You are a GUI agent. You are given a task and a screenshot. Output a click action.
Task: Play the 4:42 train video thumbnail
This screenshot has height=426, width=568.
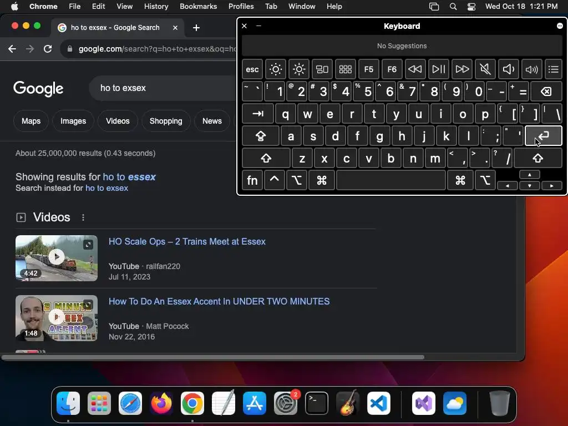click(x=57, y=258)
